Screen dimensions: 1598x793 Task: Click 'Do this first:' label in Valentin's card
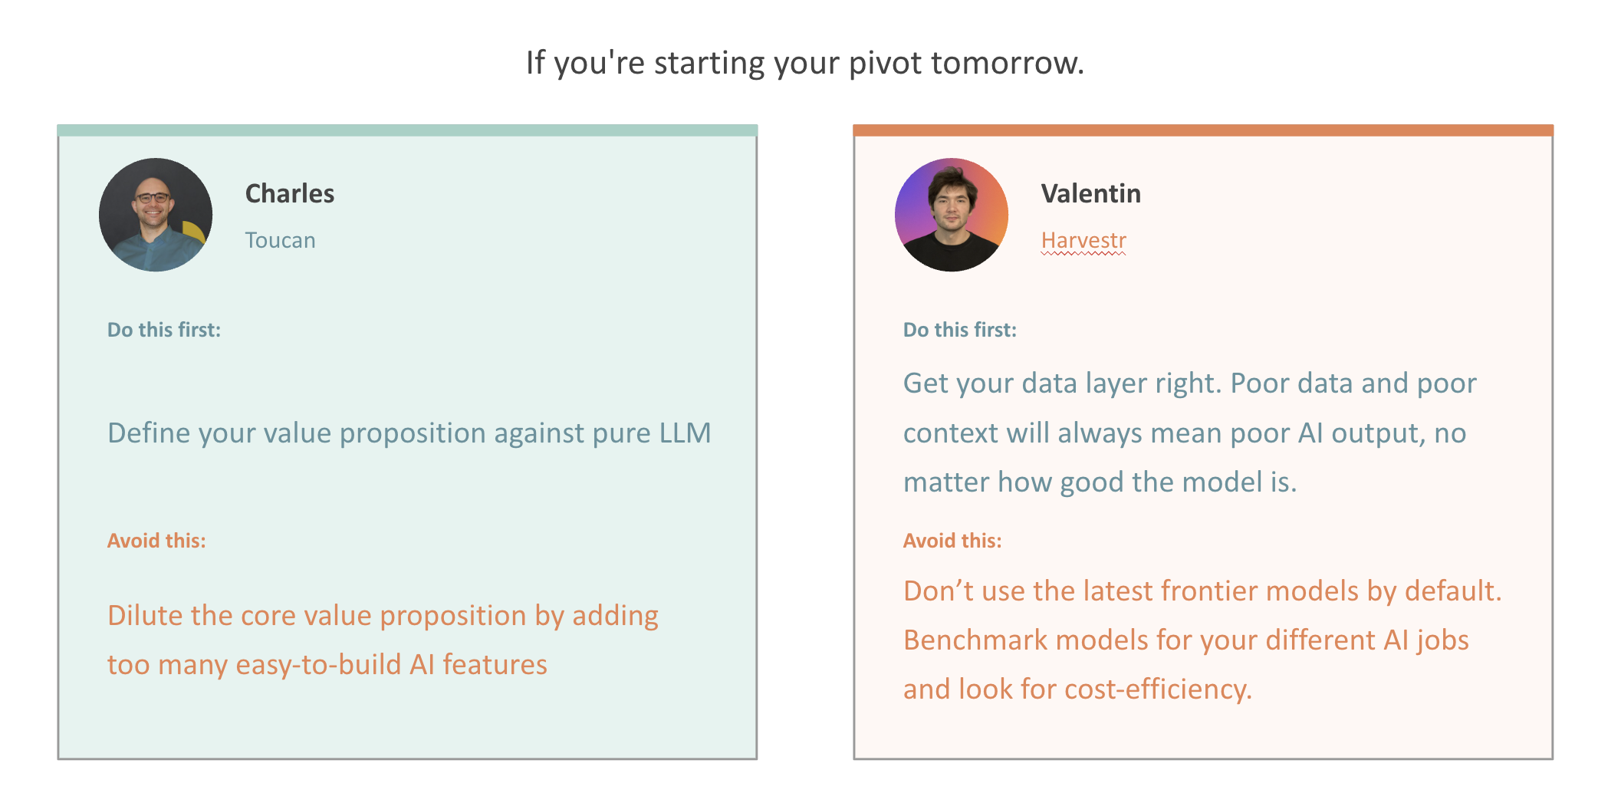[x=960, y=330]
